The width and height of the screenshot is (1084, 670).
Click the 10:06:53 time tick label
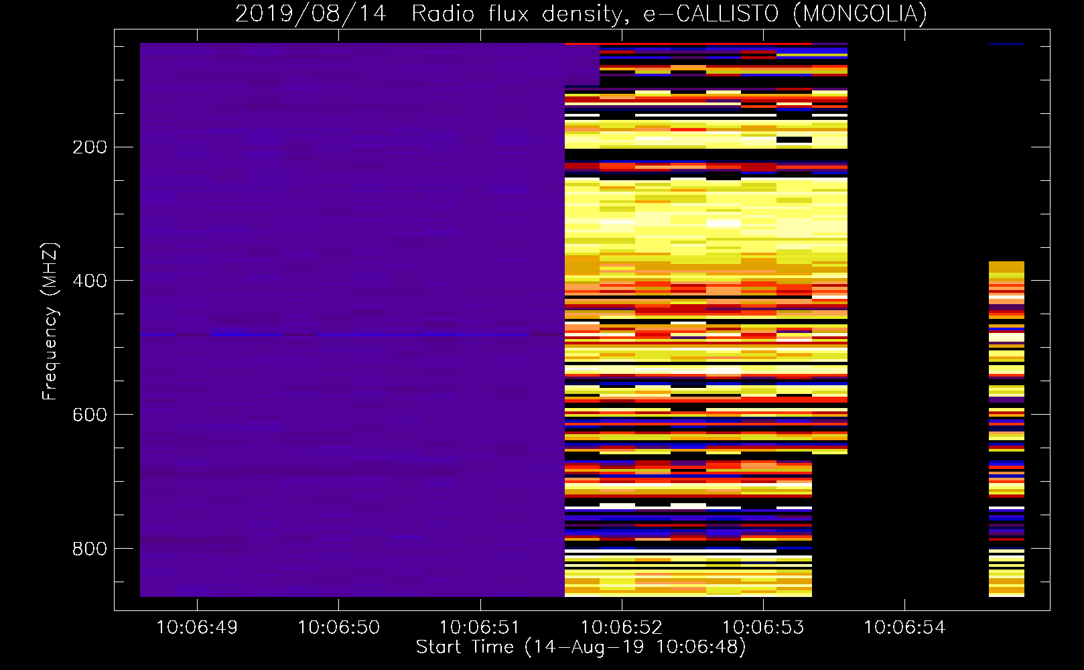[763, 628]
